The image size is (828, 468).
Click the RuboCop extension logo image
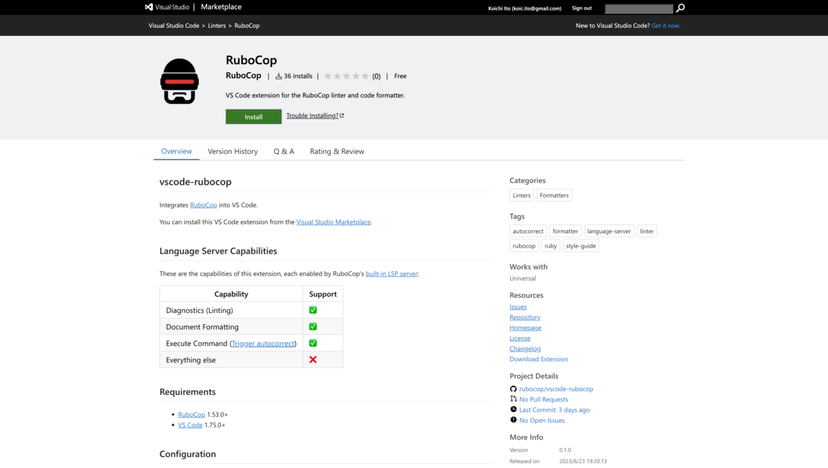click(x=179, y=81)
